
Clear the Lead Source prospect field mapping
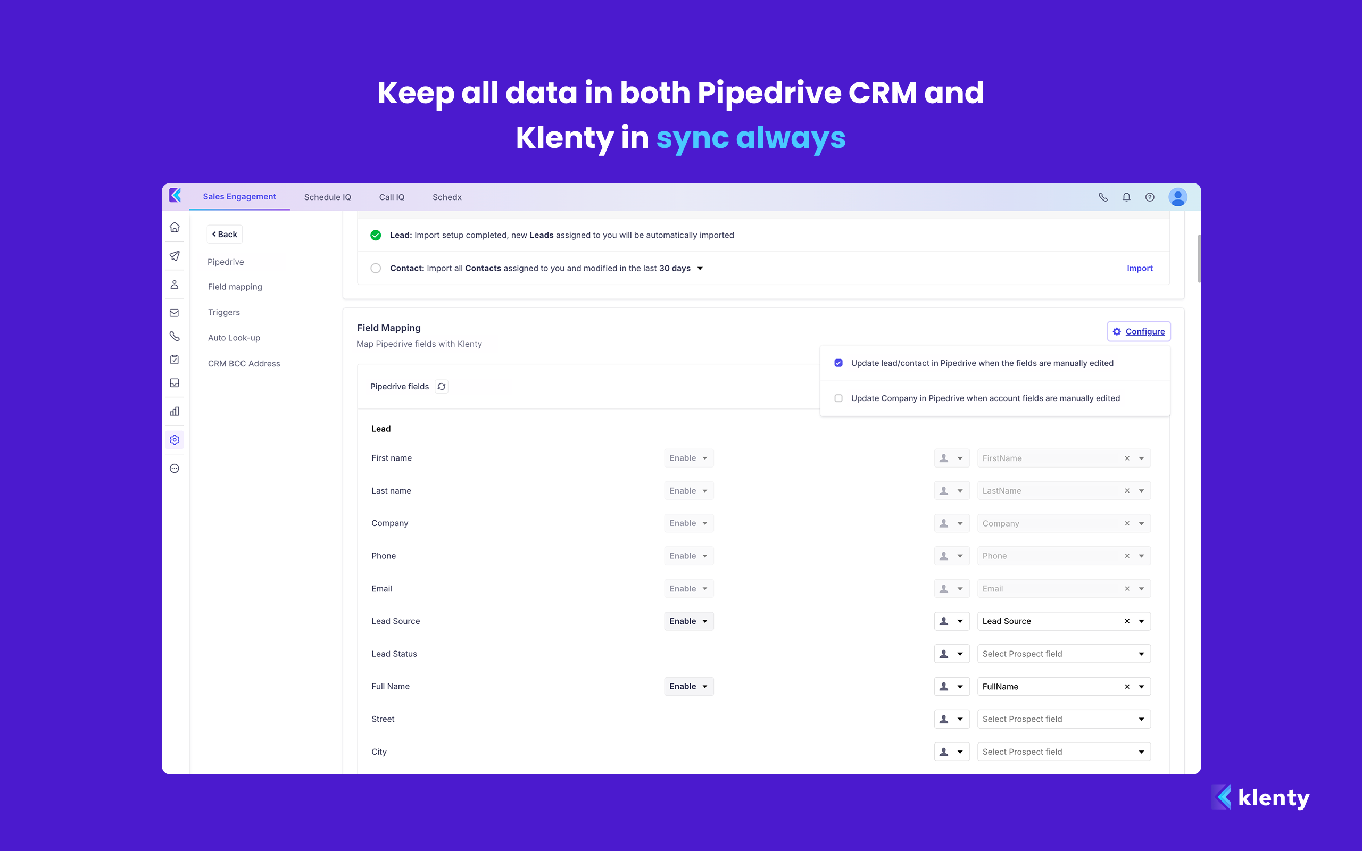pos(1127,621)
